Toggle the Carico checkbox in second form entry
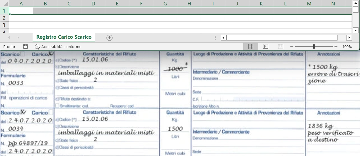The height and width of the screenshot is (156, 360). [x=51, y=113]
